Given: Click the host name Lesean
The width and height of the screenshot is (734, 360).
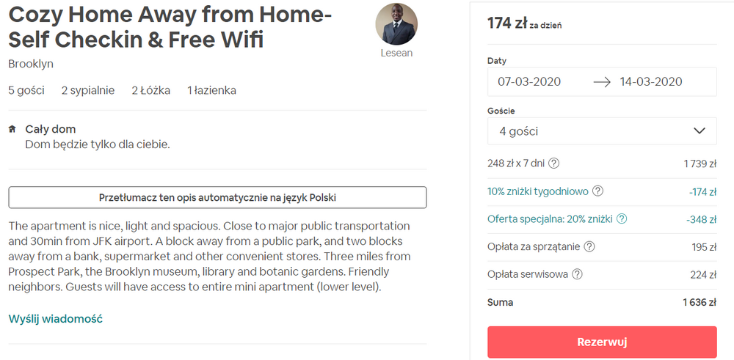Looking at the screenshot, I should coord(396,53).
